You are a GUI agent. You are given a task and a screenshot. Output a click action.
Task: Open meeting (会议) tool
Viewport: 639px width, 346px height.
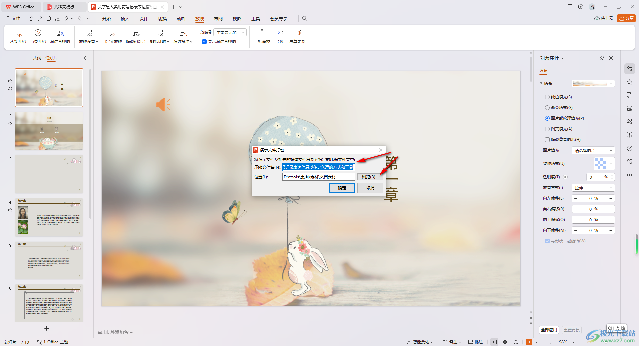(x=280, y=36)
